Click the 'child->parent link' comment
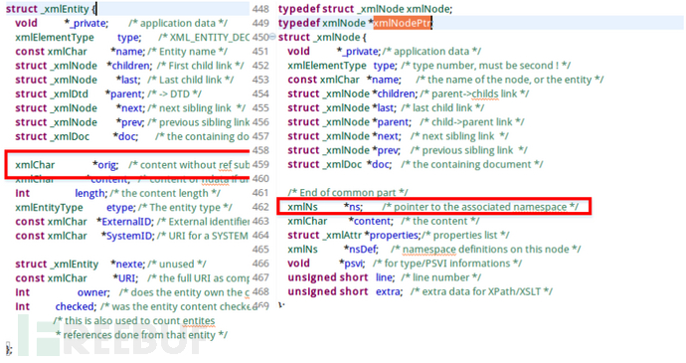The image size is (686, 363). 472,122
